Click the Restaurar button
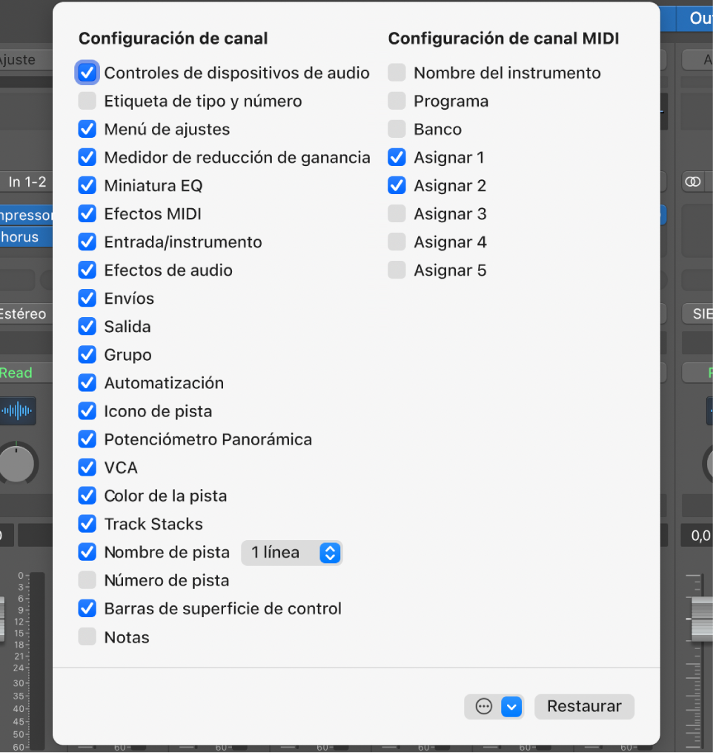Viewport: 716px width, 755px height. [x=584, y=707]
